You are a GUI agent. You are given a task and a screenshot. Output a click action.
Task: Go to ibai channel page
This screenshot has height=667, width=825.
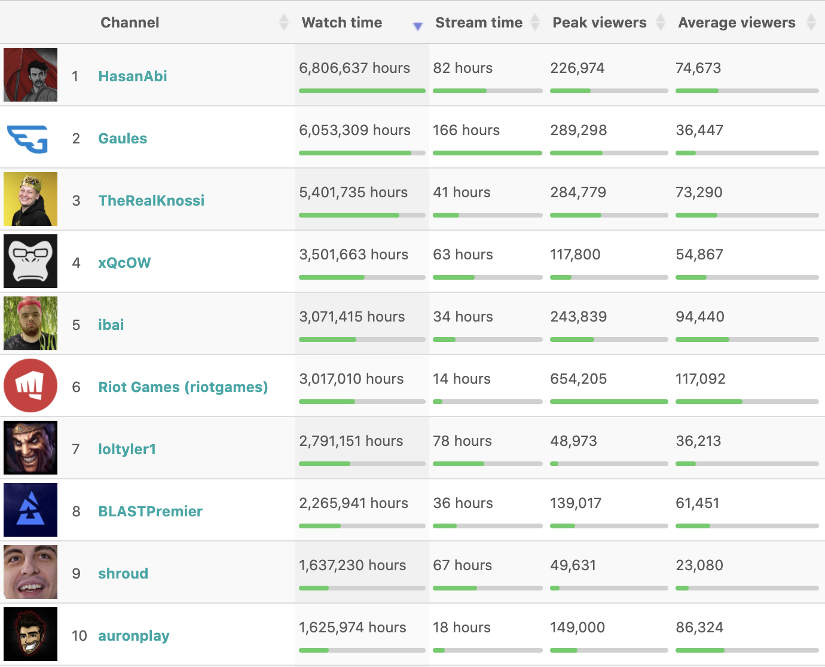coord(111,325)
